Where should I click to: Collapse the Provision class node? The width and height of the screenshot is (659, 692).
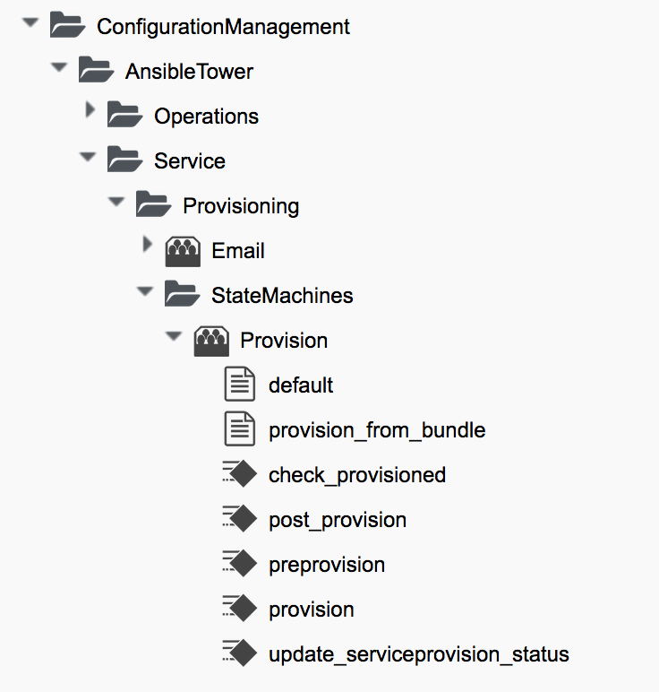[x=174, y=336]
